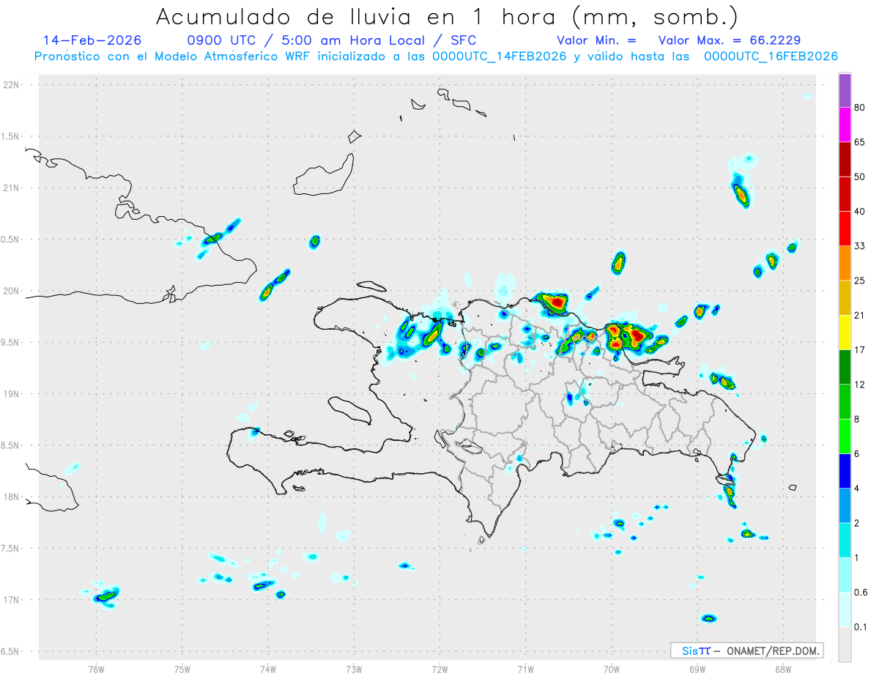Click the '22N' latitude label
This screenshot has width=879, height=679.
(x=12, y=85)
